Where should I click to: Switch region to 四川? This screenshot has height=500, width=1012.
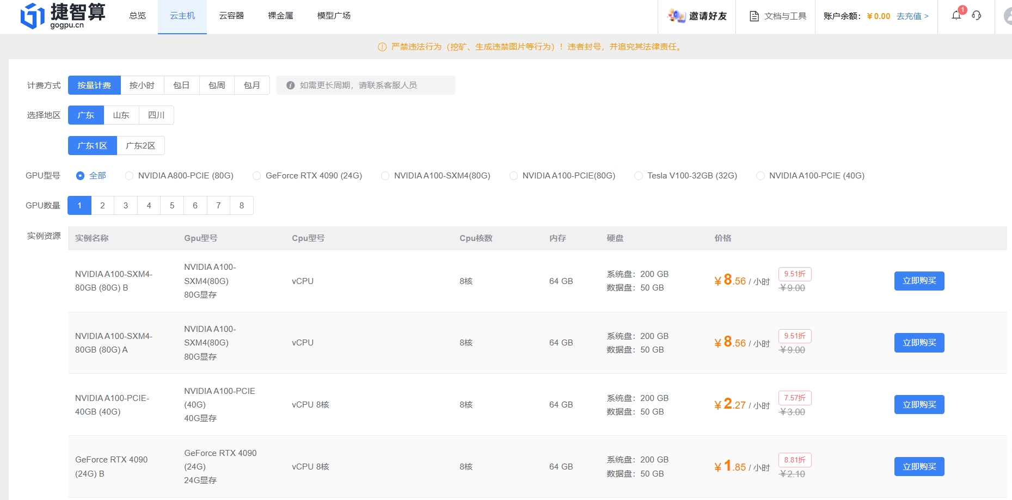click(156, 115)
